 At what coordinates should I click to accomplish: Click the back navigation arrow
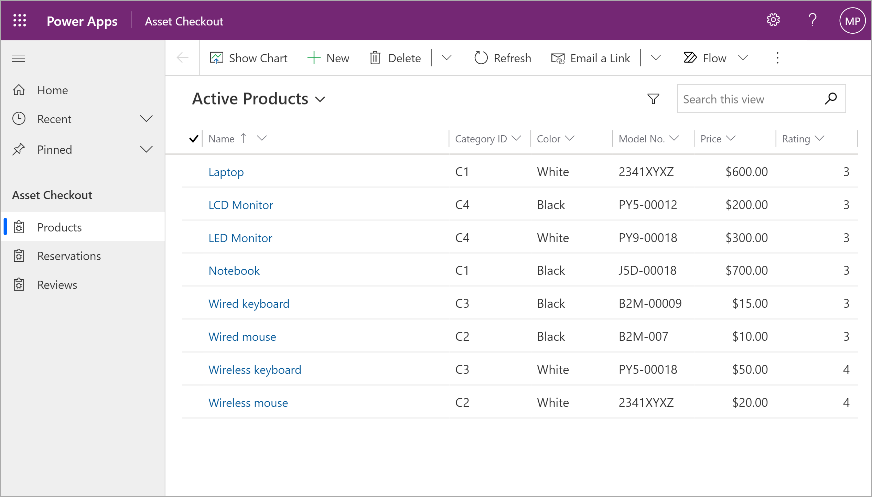tap(183, 58)
